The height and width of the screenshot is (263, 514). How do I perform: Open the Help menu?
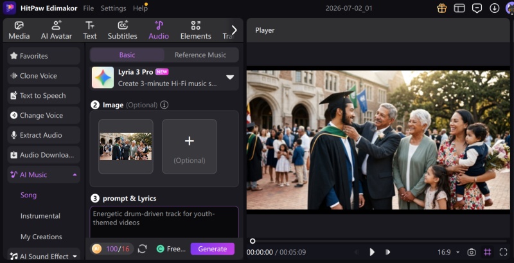(x=140, y=8)
